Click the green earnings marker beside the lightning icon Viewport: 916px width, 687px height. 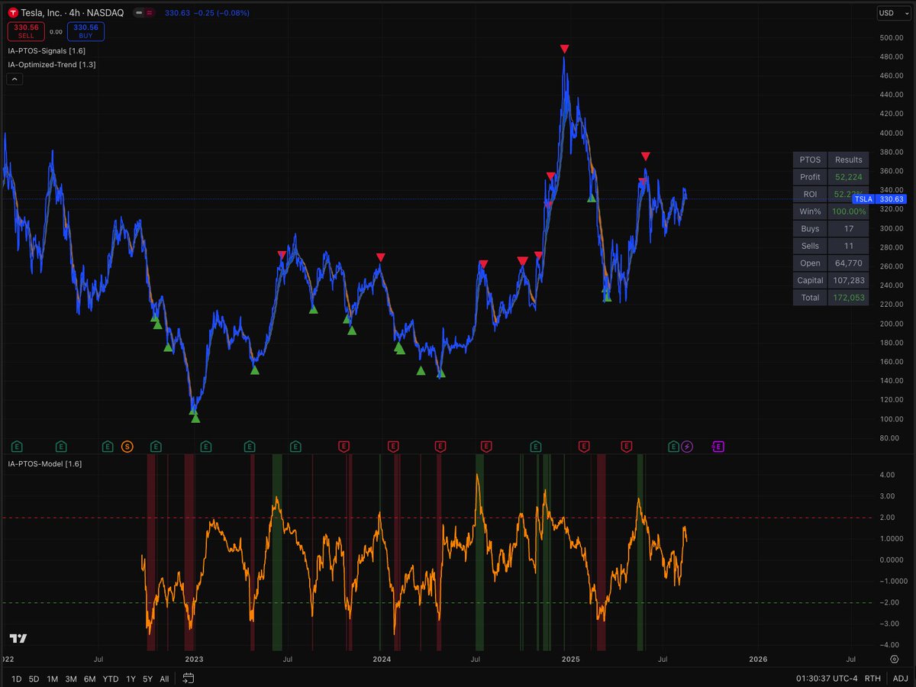coord(673,447)
